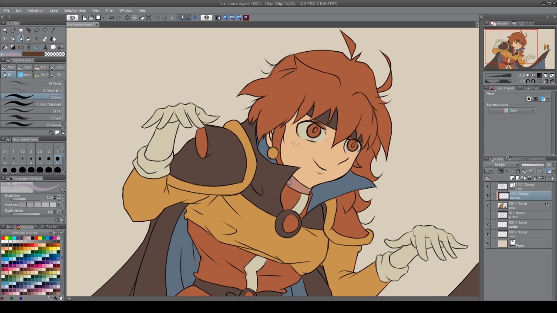Select the Eraser tool

pos(45,39)
